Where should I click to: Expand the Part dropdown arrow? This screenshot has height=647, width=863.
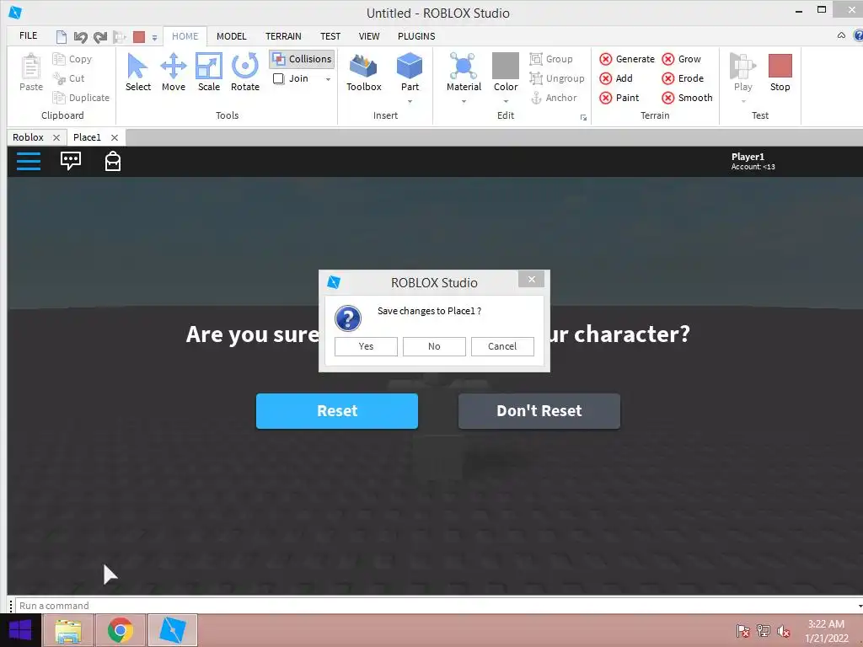(x=410, y=101)
